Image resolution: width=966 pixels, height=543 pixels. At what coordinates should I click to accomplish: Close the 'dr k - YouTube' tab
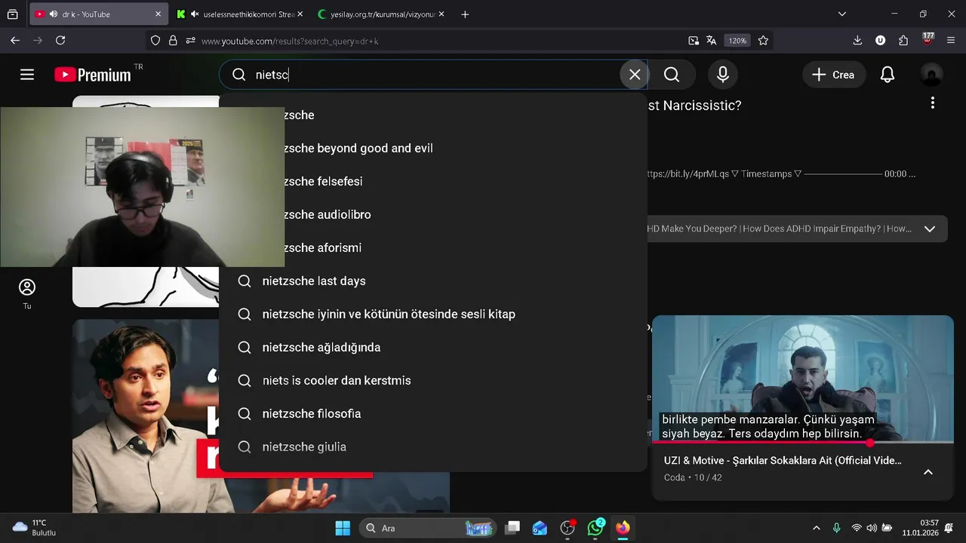[x=158, y=14]
